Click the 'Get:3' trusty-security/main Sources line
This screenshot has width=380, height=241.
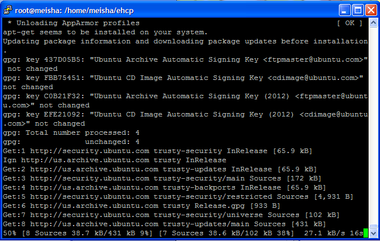[x=162, y=178]
